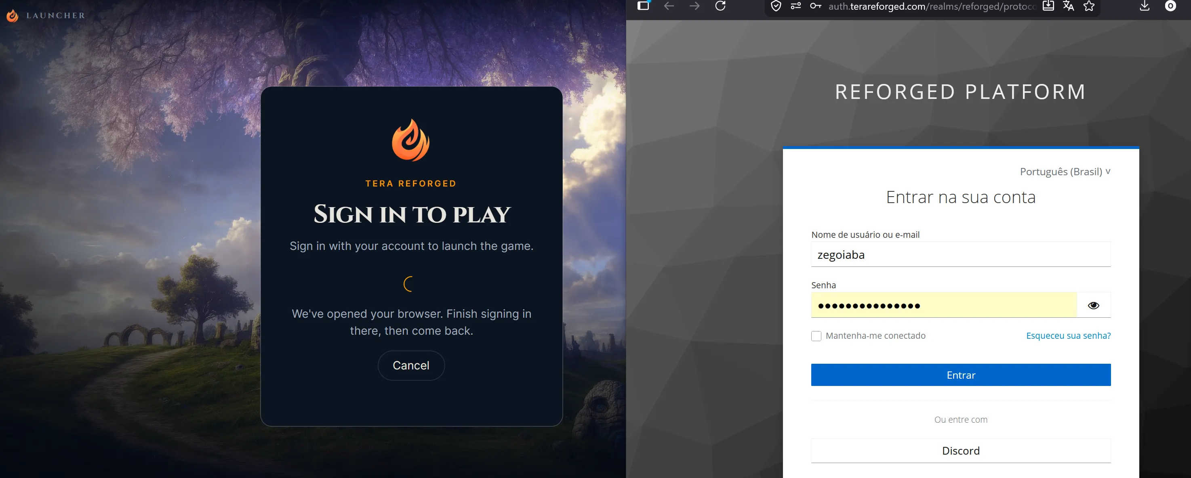The image size is (1191, 478).
Task: Click the 'Sign In To Play' heading
Action: 412,214
